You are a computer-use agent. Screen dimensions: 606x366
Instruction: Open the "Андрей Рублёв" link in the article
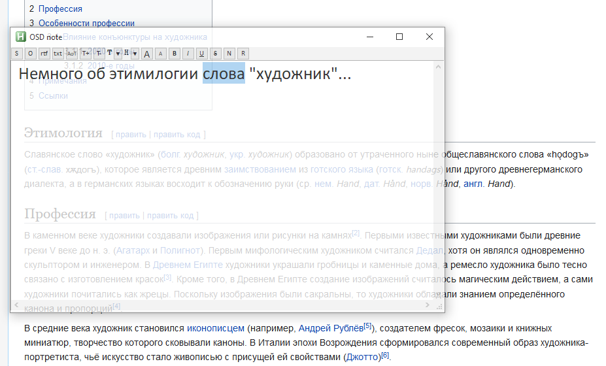(x=331, y=328)
